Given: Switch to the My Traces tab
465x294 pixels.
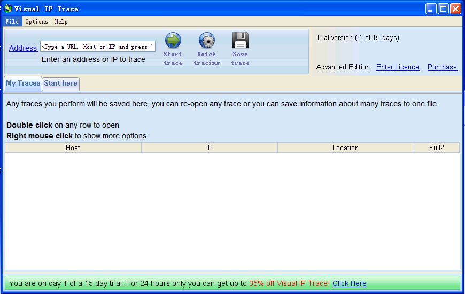Looking at the screenshot, I should 23,83.
